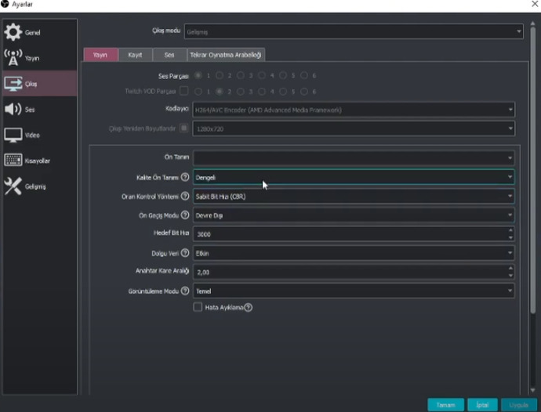Click the Uygula button
The height and width of the screenshot is (412, 541).
pos(518,405)
